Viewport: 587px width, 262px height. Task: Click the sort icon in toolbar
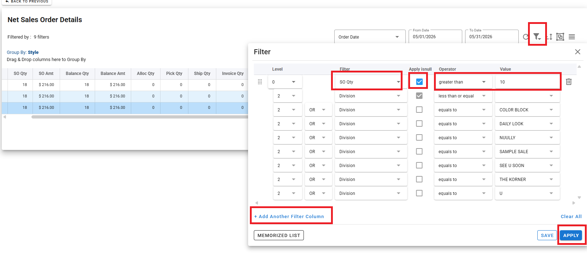[x=550, y=37]
